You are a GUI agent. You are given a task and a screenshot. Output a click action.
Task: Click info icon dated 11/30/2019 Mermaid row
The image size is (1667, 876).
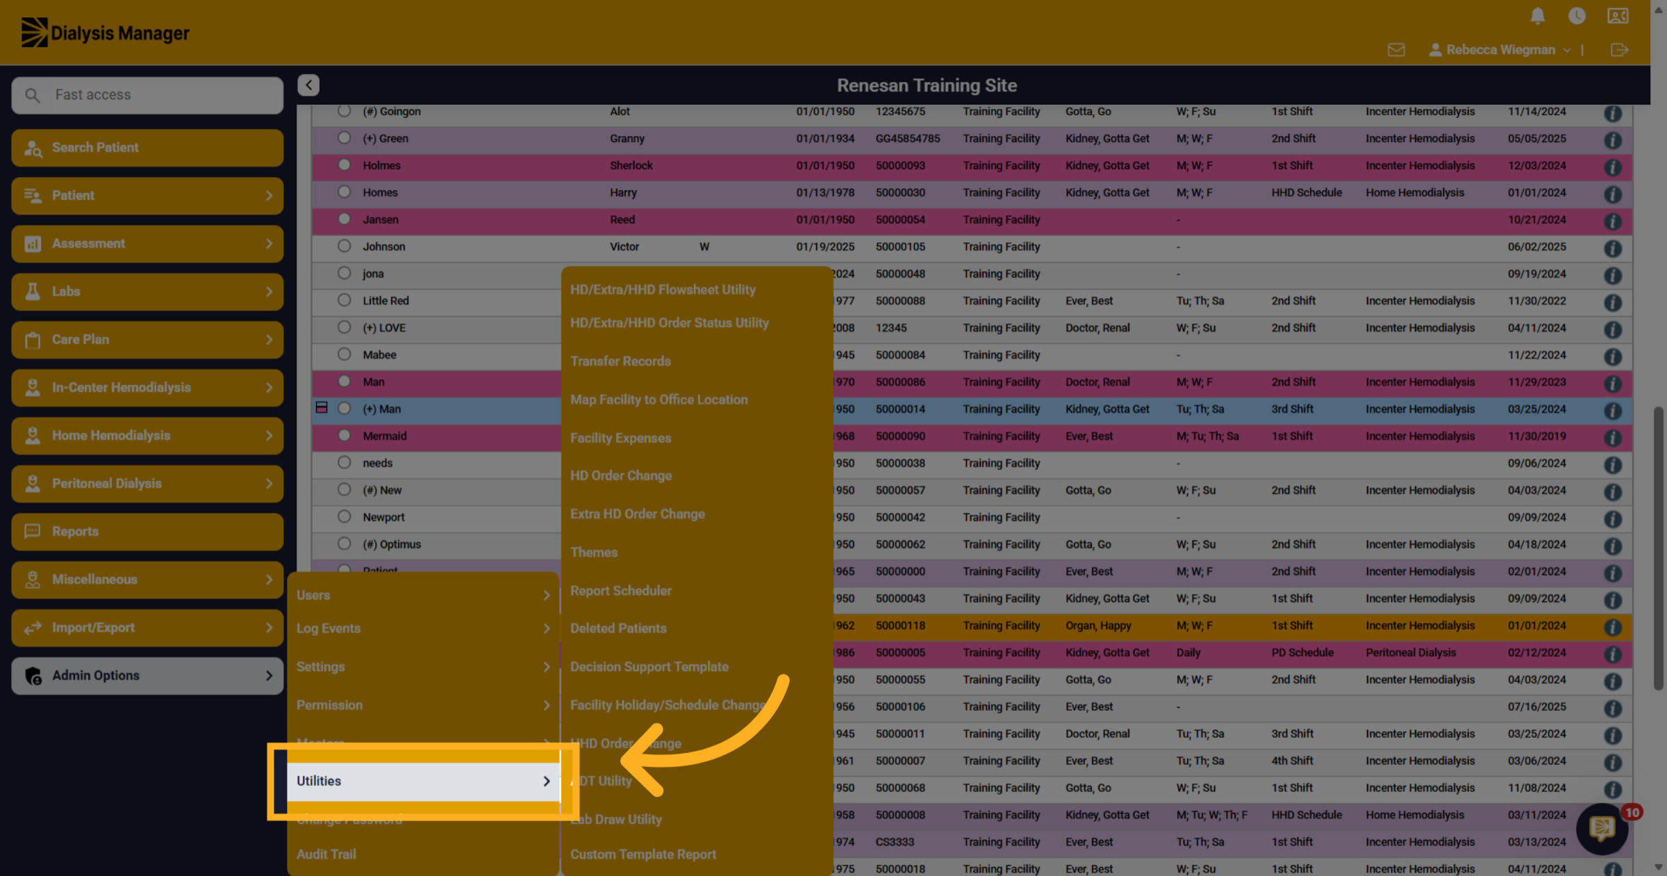(1613, 438)
